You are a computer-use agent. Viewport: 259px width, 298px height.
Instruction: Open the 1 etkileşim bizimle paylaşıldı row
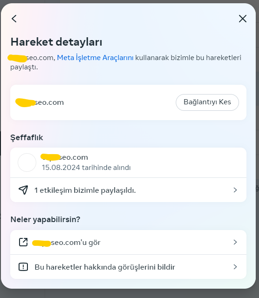pos(128,190)
